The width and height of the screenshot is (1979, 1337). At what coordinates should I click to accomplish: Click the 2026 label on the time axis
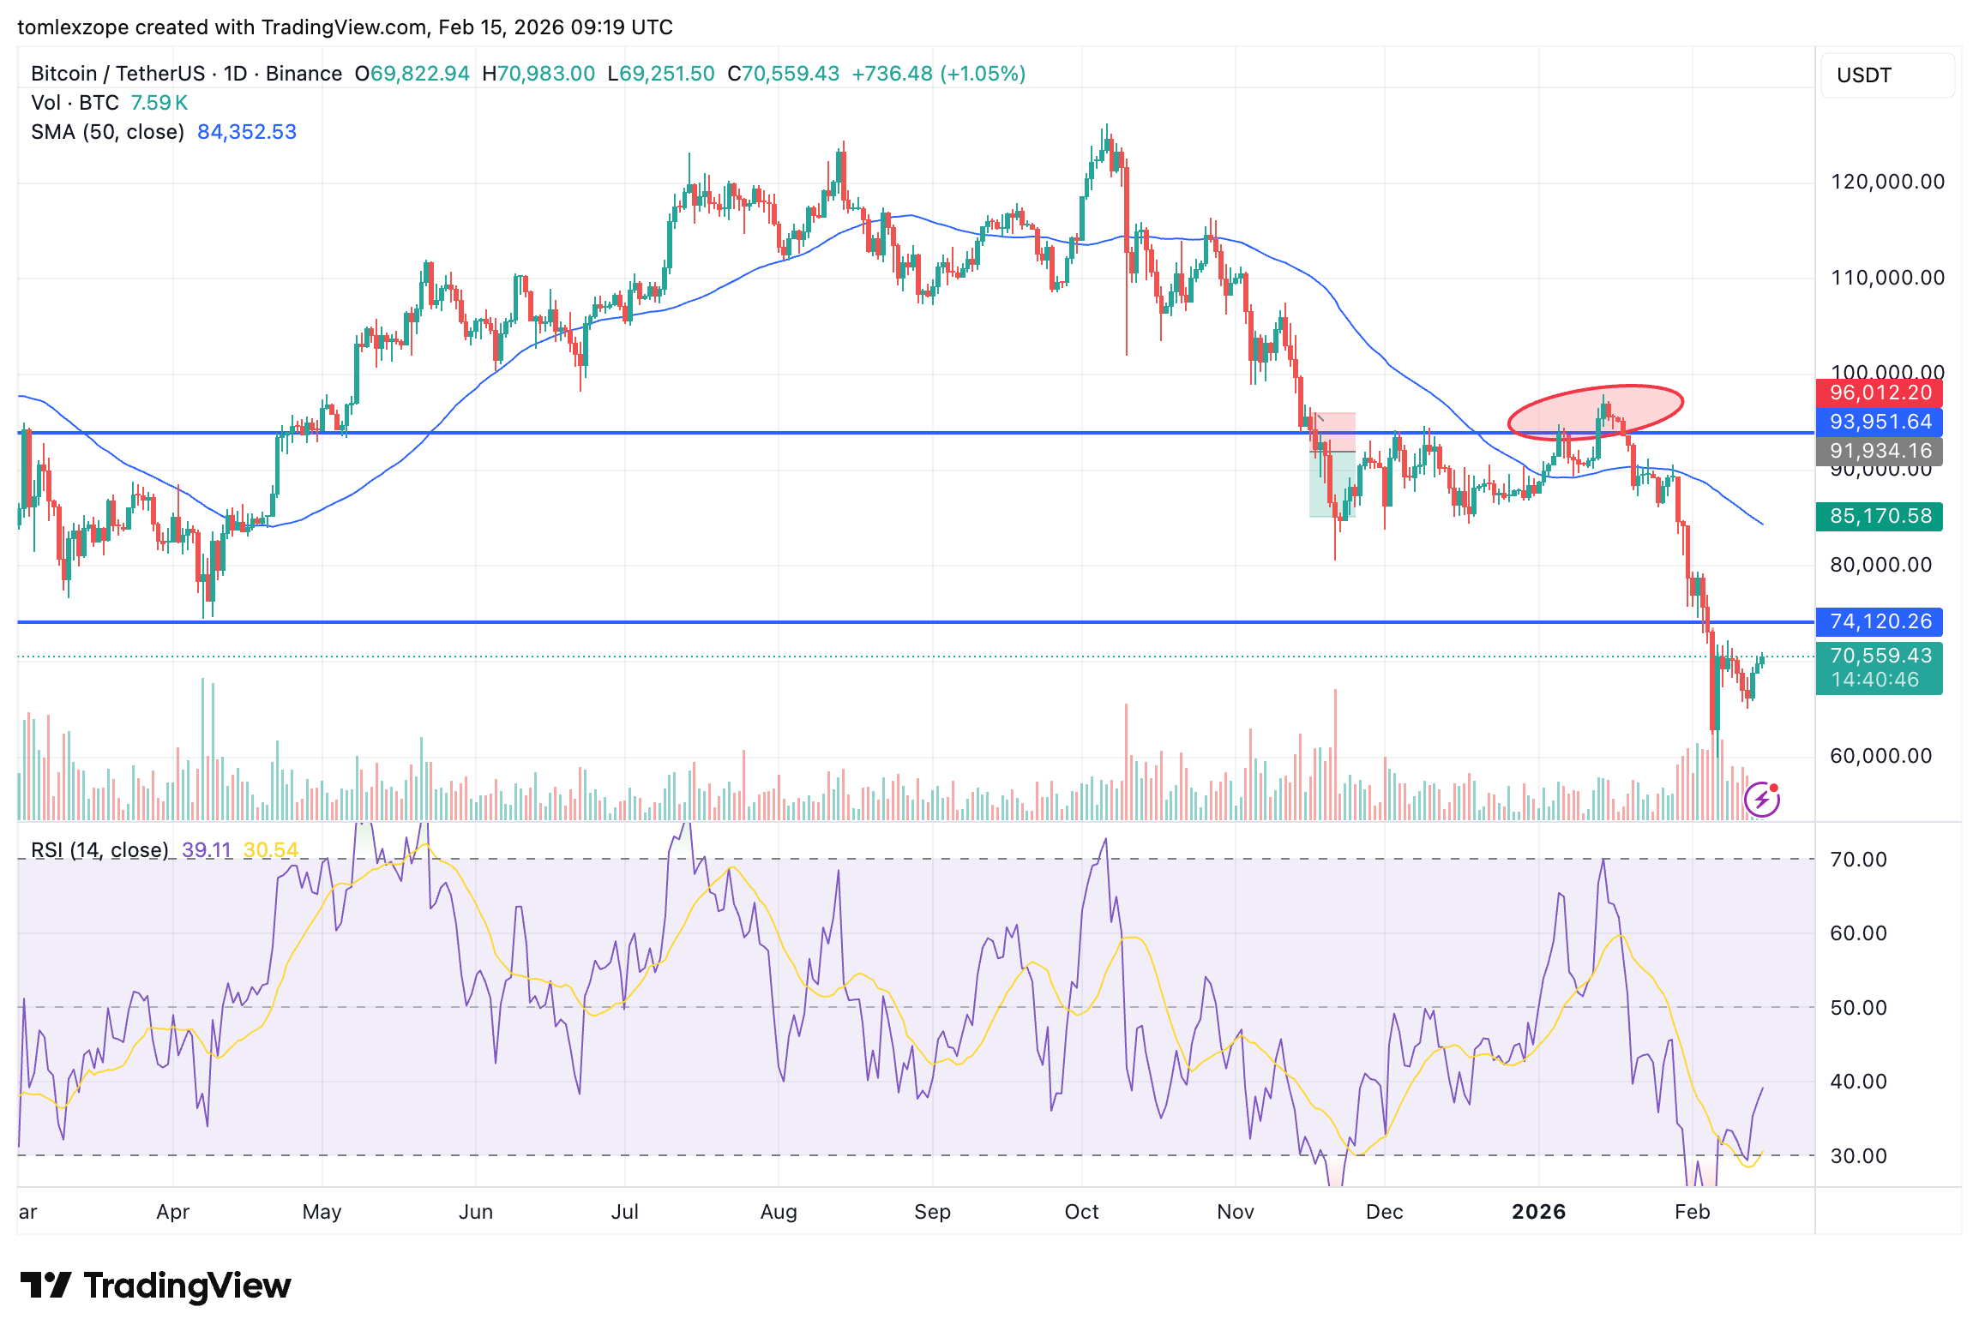point(1538,1212)
